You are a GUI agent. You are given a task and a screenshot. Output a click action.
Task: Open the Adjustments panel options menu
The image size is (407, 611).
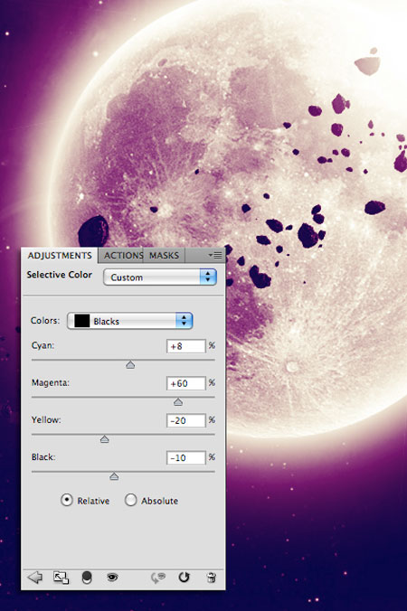pos(215,255)
